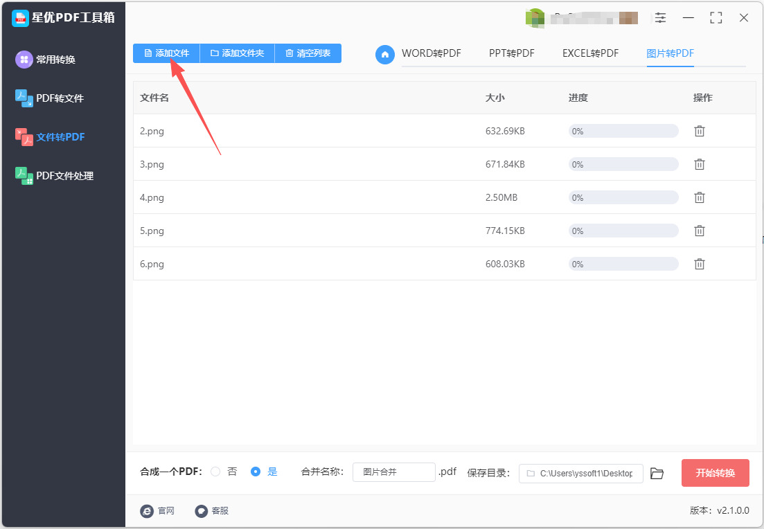Delete 6.png using its trash icon
Screen dimensions: 764x529
[699, 264]
